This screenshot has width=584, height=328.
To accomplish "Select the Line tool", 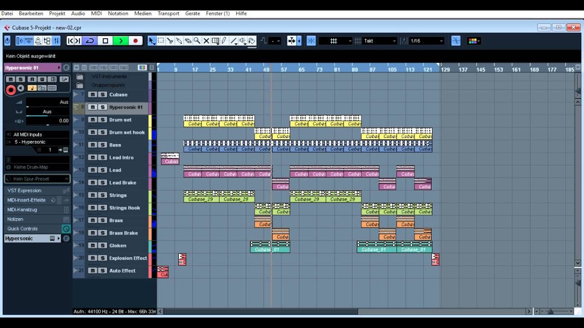I will [x=234, y=41].
